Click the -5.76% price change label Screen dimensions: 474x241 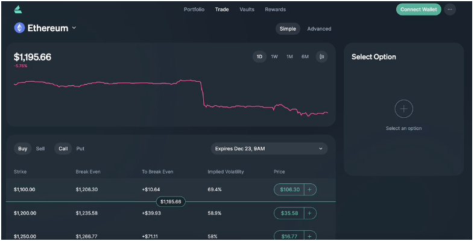[x=21, y=66]
